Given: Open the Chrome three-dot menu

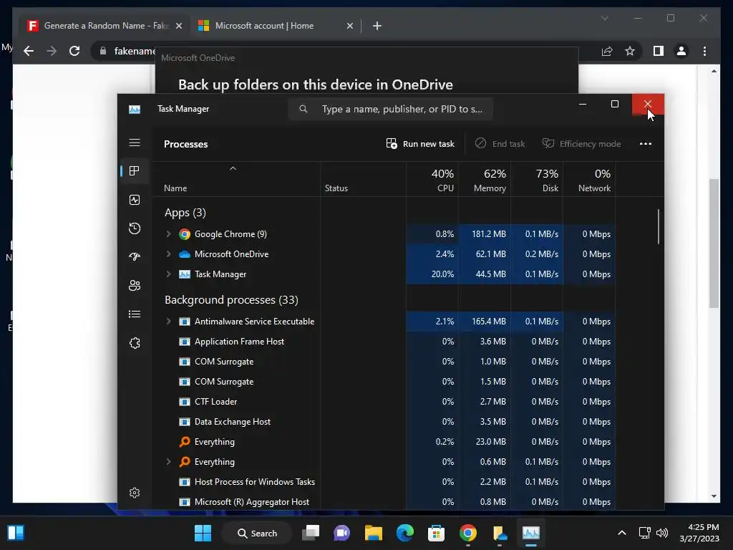Looking at the screenshot, I should 704,51.
